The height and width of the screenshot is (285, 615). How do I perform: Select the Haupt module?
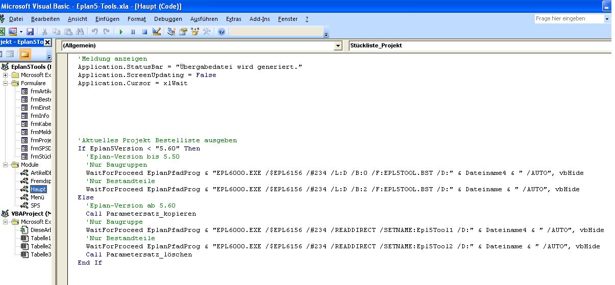38,189
